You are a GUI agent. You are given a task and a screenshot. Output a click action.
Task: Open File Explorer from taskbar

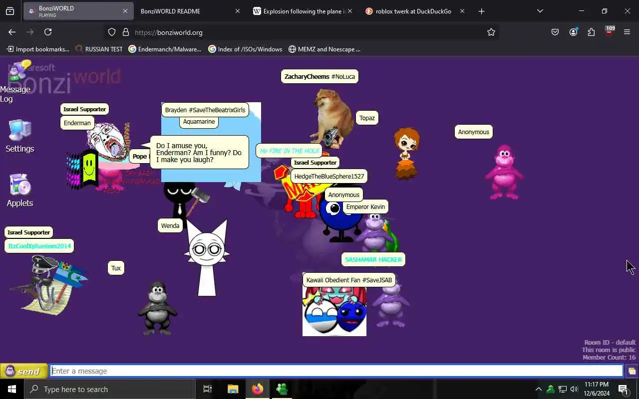(x=233, y=389)
